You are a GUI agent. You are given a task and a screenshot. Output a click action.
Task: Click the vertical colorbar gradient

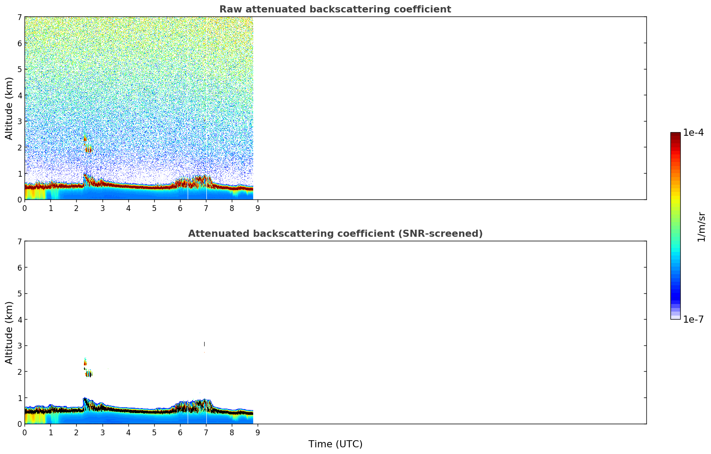pos(675,226)
